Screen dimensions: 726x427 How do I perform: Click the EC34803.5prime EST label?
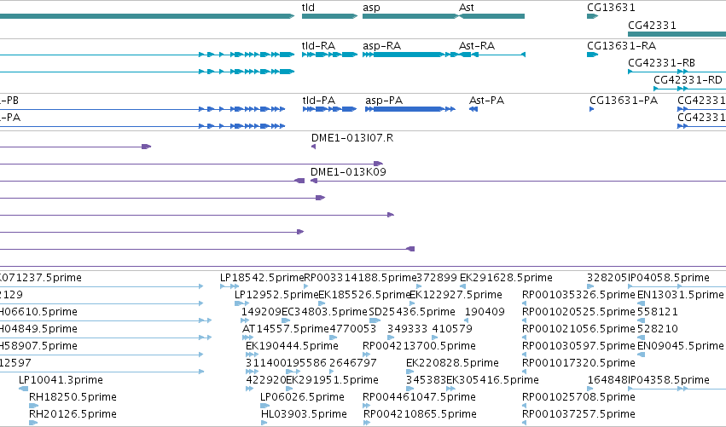tap(324, 311)
